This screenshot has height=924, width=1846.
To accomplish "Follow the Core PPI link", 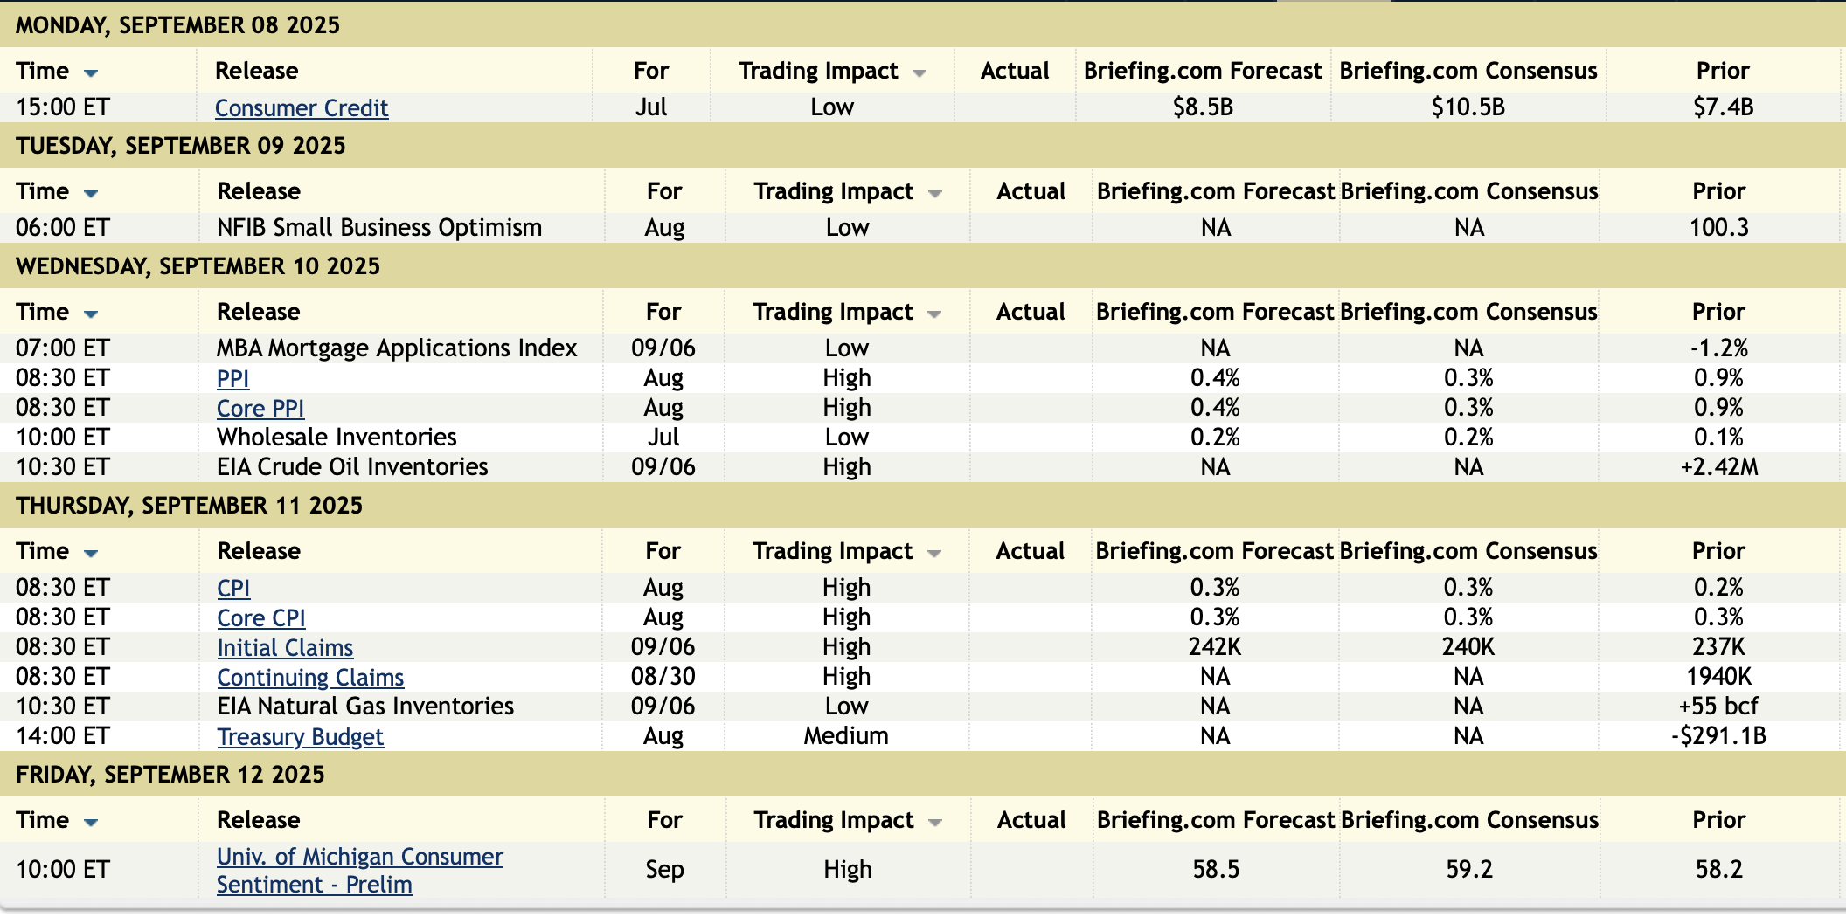I will click(x=260, y=409).
